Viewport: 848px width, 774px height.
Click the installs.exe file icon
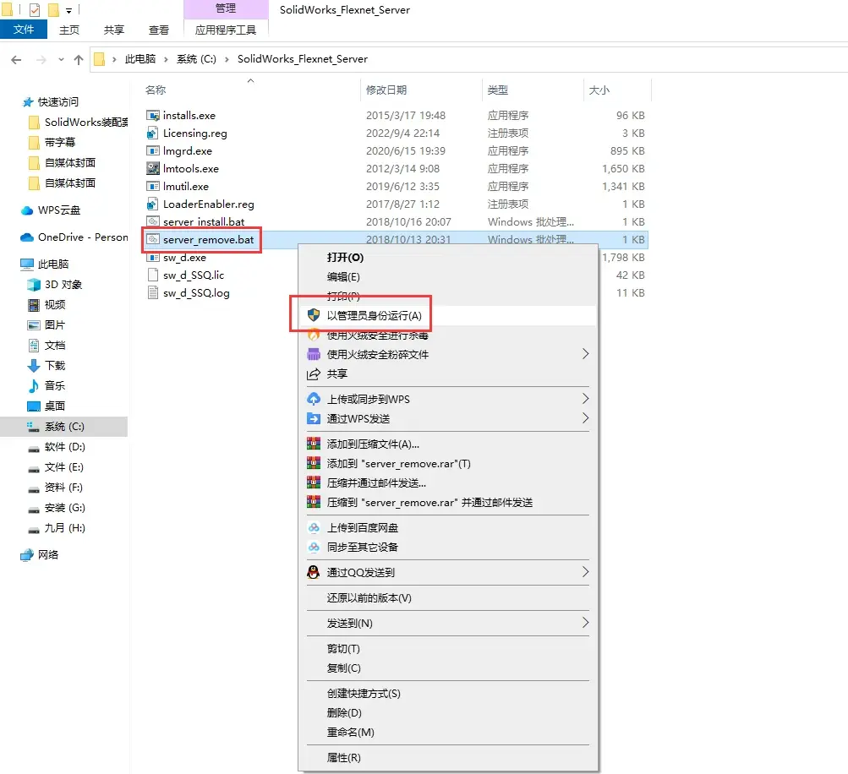click(153, 115)
